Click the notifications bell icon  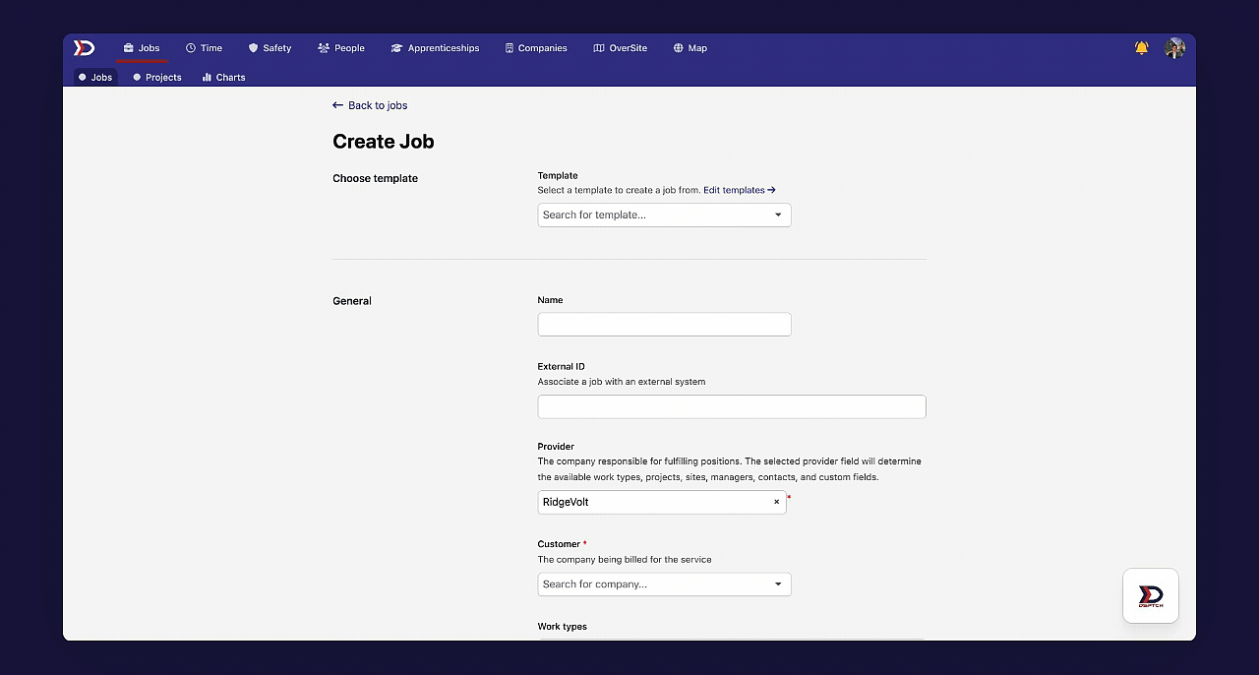point(1141,47)
